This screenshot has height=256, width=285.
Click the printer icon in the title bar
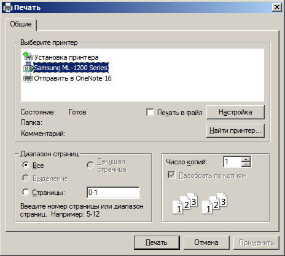click(x=8, y=7)
